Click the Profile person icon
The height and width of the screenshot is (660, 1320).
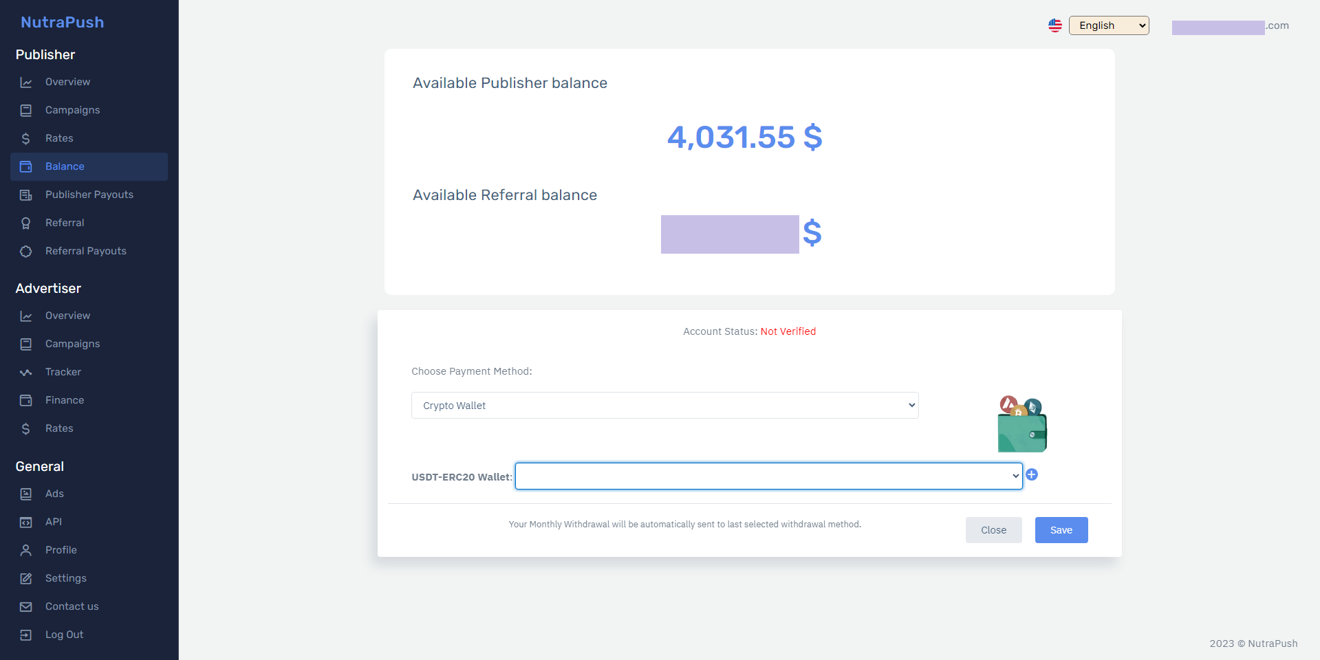pos(26,550)
